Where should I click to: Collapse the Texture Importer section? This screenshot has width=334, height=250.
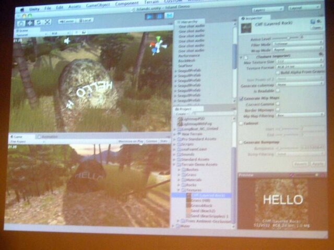[241, 58]
